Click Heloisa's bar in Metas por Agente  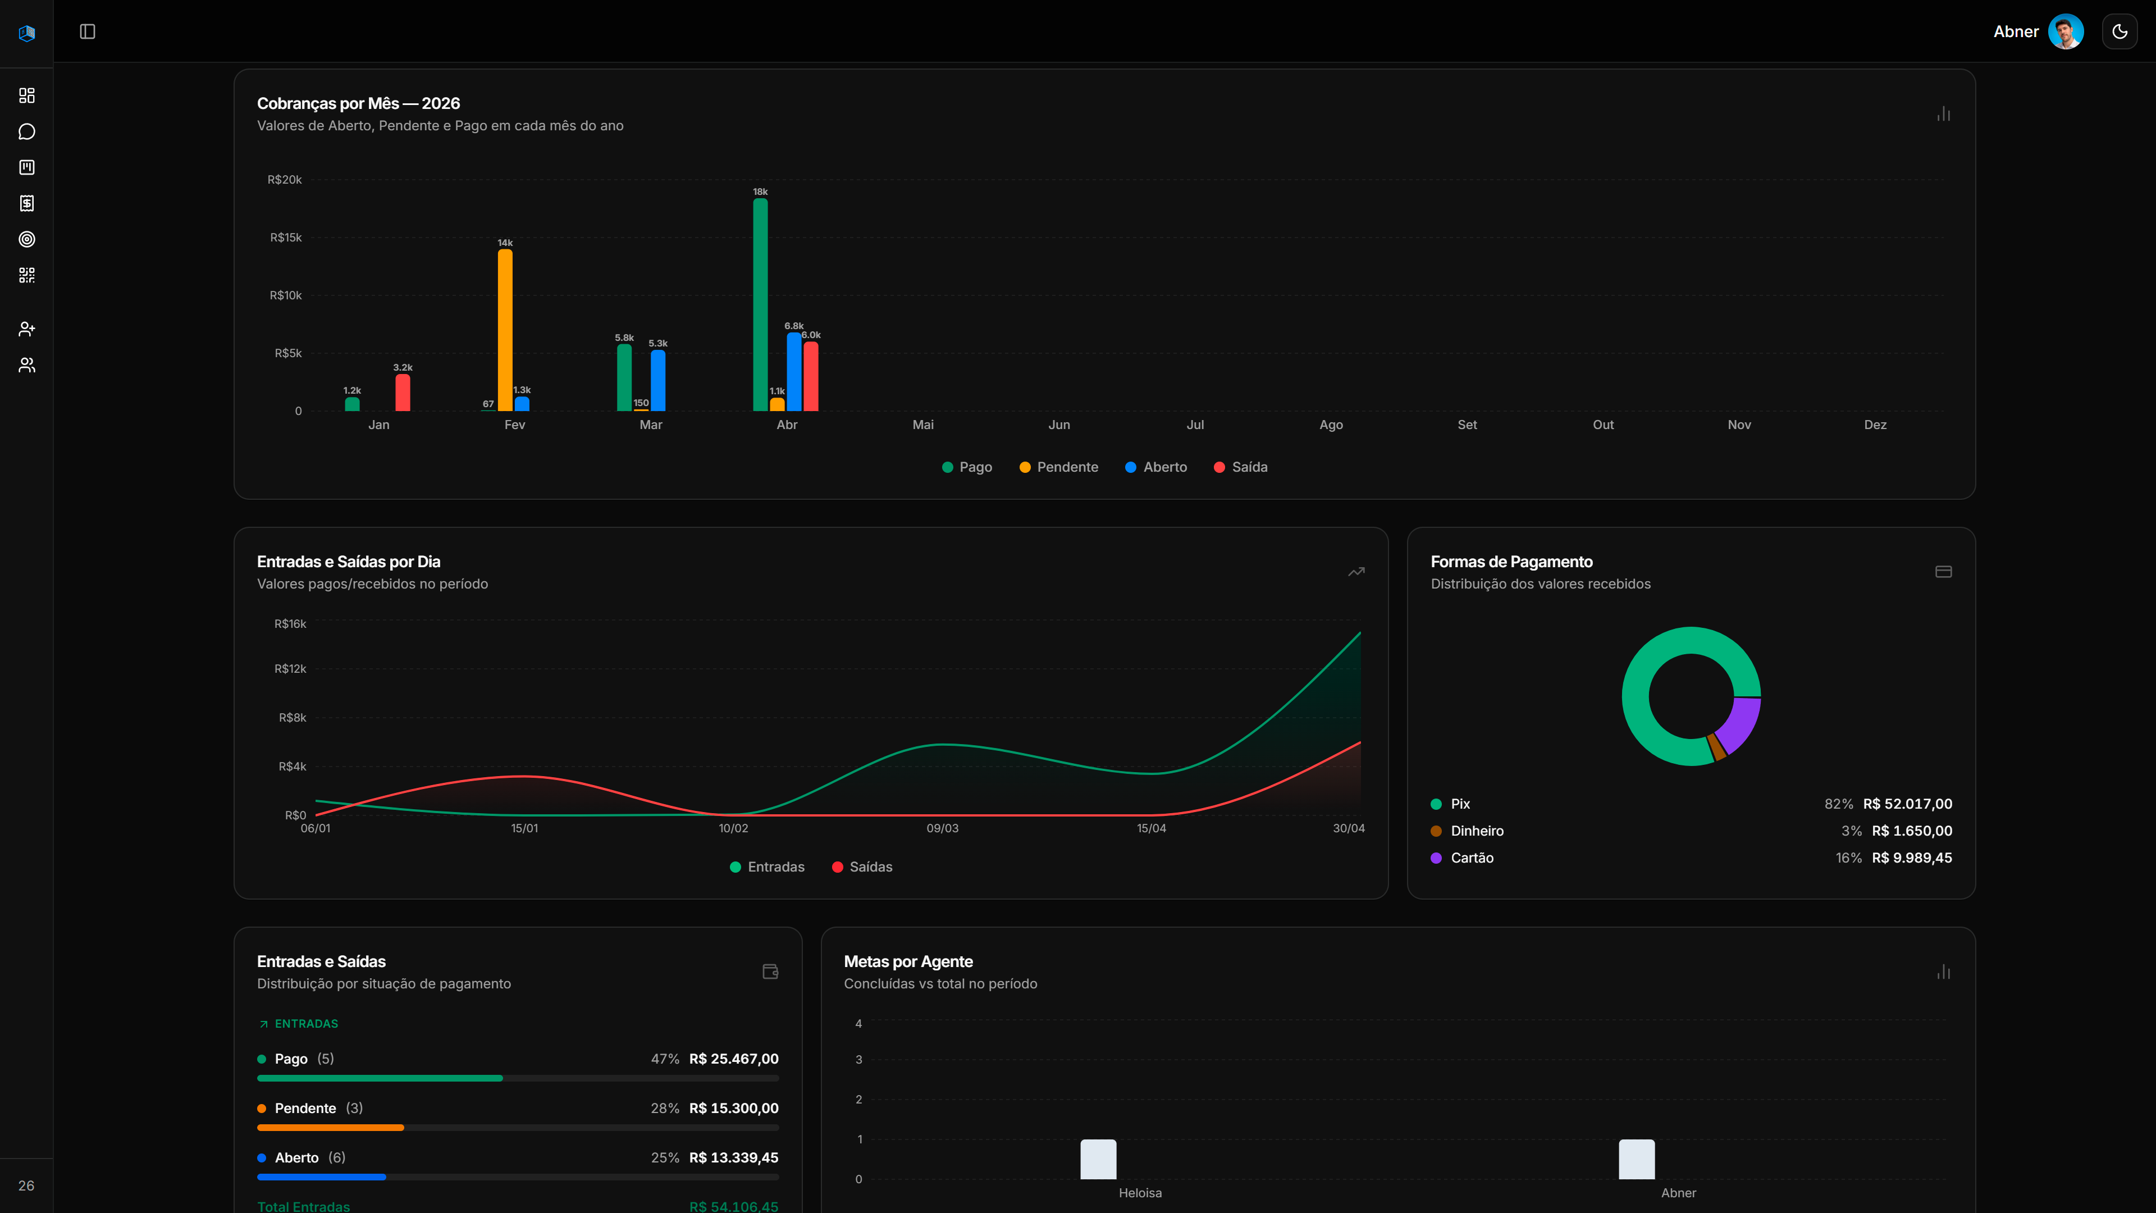pos(1098,1160)
